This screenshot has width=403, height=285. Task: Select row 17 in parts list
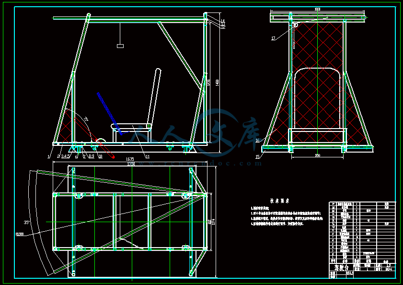click(x=362, y=203)
